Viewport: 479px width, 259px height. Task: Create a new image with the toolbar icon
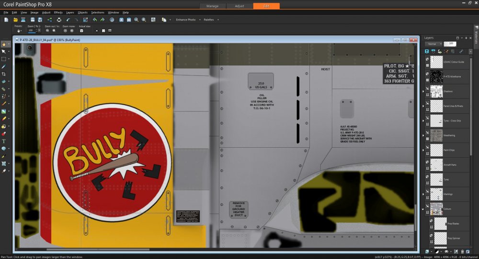[6, 20]
